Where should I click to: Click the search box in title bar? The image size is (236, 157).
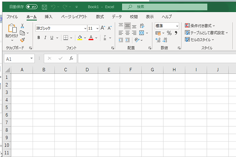(x=164, y=7)
